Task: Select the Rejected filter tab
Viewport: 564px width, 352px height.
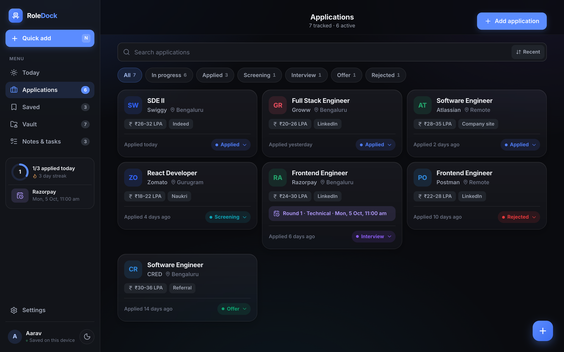Action: click(x=385, y=75)
